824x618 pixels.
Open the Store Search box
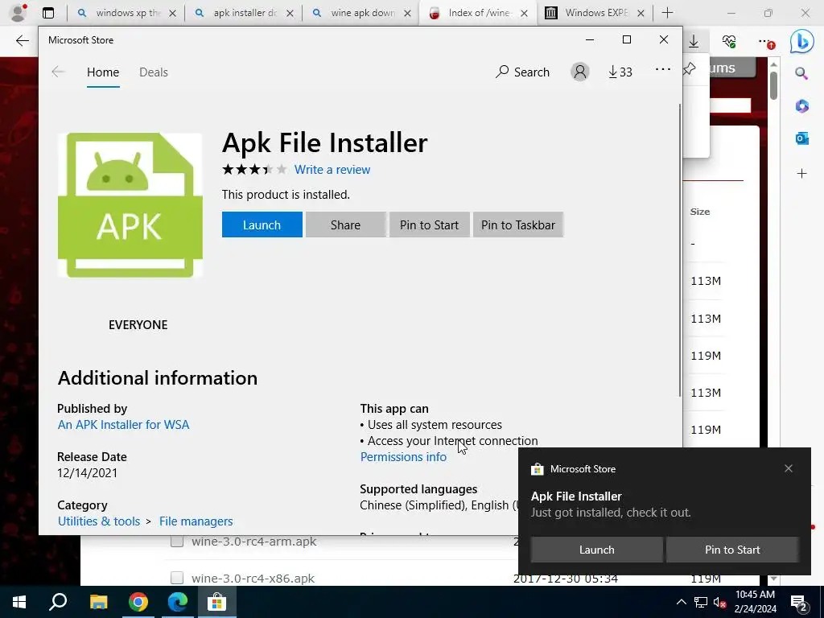click(x=522, y=72)
